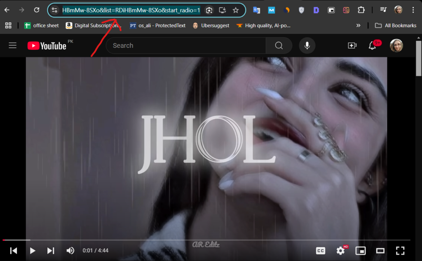422x261 pixels.
Task: Click the highlighted URL in address bar
Action: pyautogui.click(x=131, y=10)
